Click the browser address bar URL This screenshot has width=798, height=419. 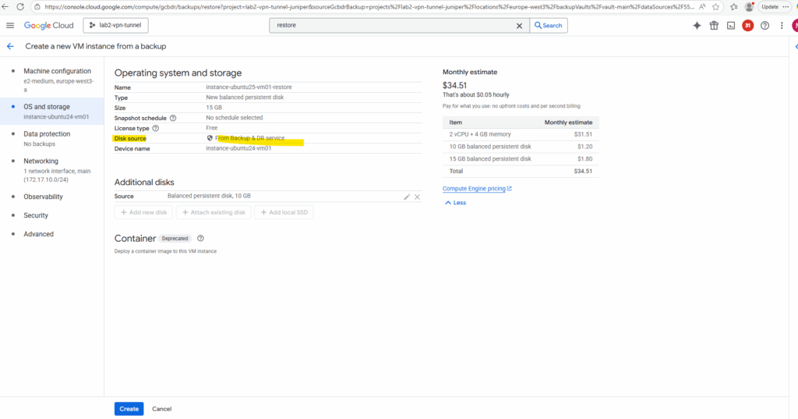pos(369,6)
